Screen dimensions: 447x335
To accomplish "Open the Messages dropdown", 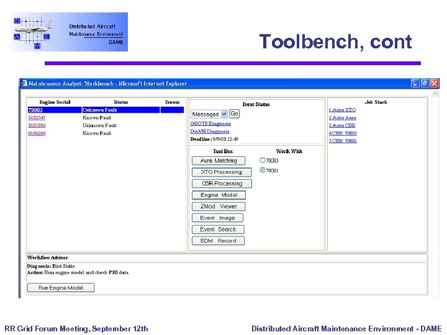I will tap(209, 114).
